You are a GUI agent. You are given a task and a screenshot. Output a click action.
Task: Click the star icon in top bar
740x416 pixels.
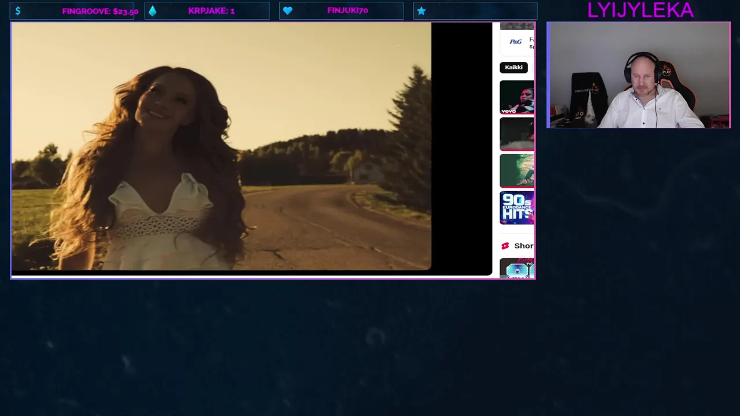coord(421,11)
